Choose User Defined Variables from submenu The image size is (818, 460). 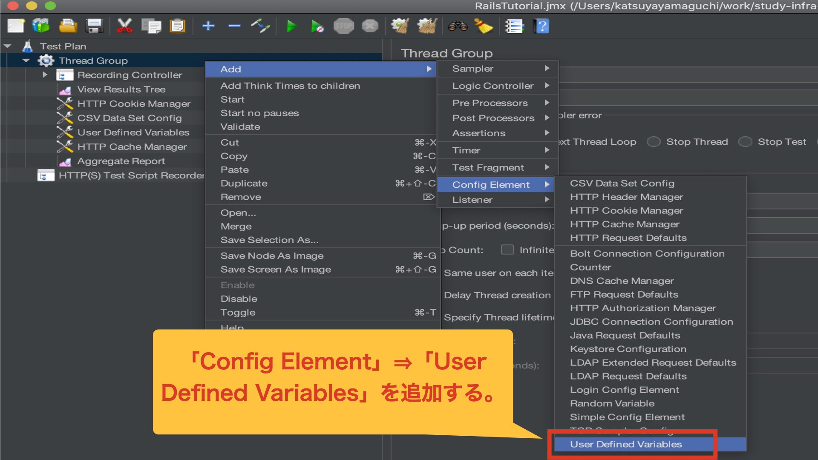[x=626, y=444]
